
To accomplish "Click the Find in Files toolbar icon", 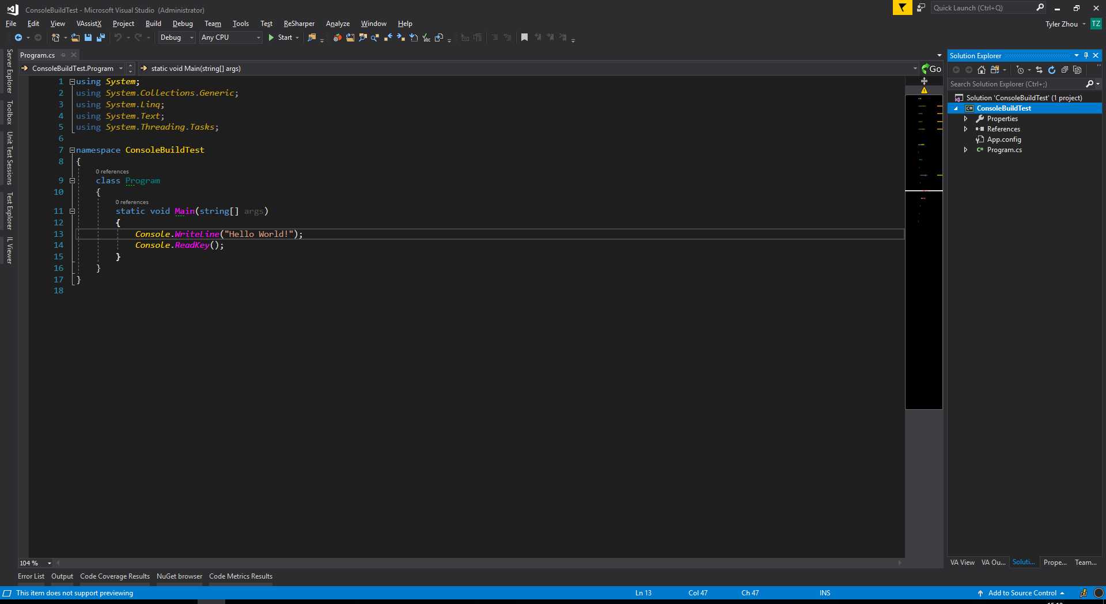I will point(312,37).
